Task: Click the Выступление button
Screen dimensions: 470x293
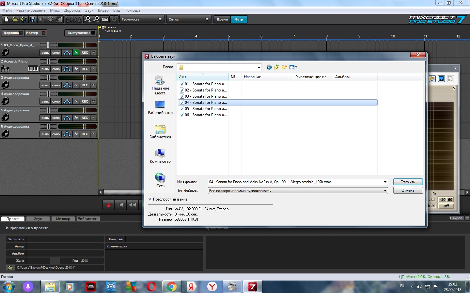Action: point(80,33)
